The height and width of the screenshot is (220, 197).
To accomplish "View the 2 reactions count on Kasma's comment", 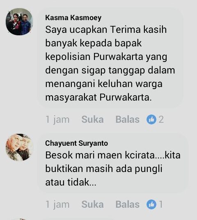I will click(161, 119).
